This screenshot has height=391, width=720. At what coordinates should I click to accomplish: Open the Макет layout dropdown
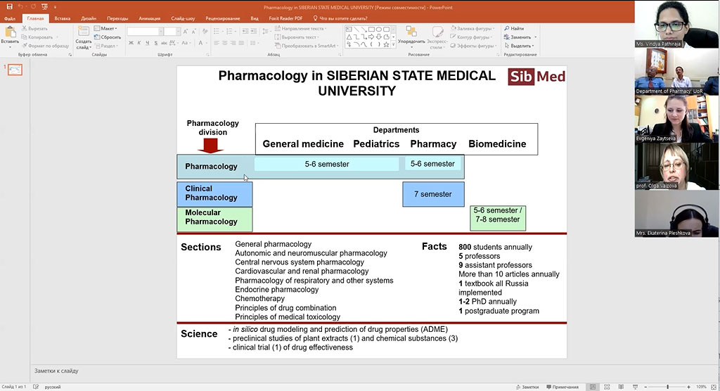point(105,29)
